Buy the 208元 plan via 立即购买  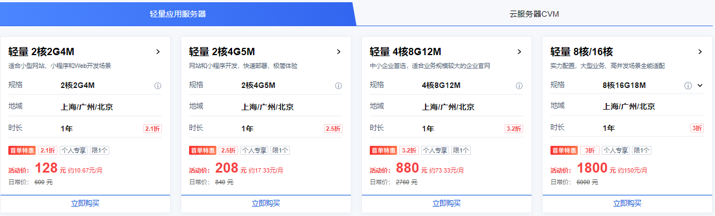(x=266, y=204)
